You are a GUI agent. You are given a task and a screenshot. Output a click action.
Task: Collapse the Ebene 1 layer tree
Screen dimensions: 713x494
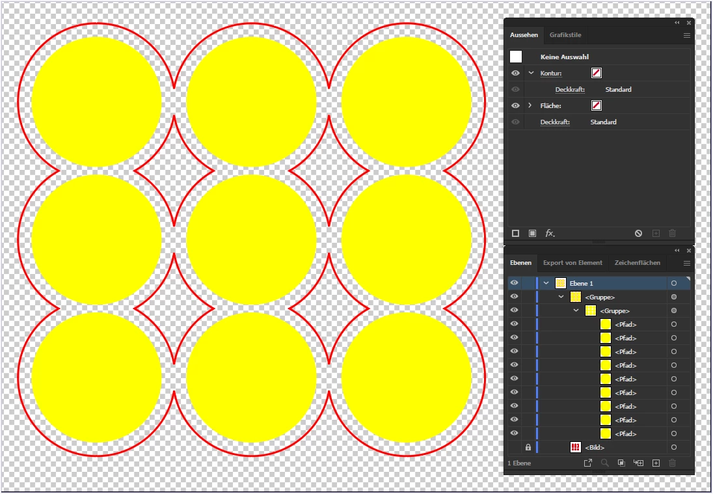click(546, 283)
